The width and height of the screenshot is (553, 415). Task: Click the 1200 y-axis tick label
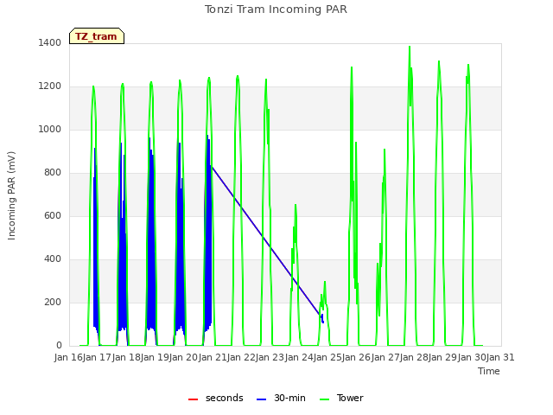point(50,86)
